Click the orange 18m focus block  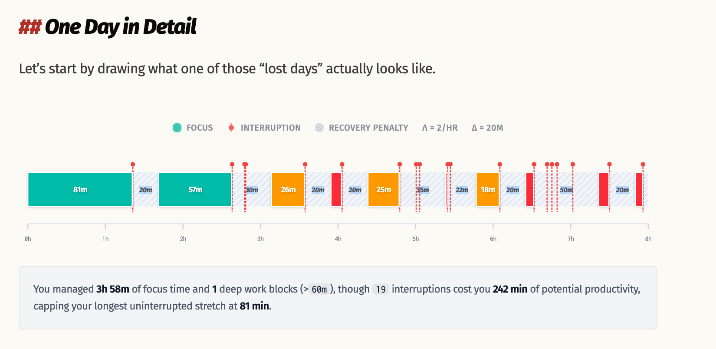click(487, 190)
